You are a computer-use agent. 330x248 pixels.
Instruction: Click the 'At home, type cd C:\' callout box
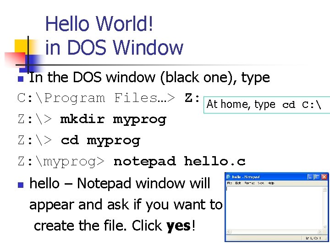266,105
